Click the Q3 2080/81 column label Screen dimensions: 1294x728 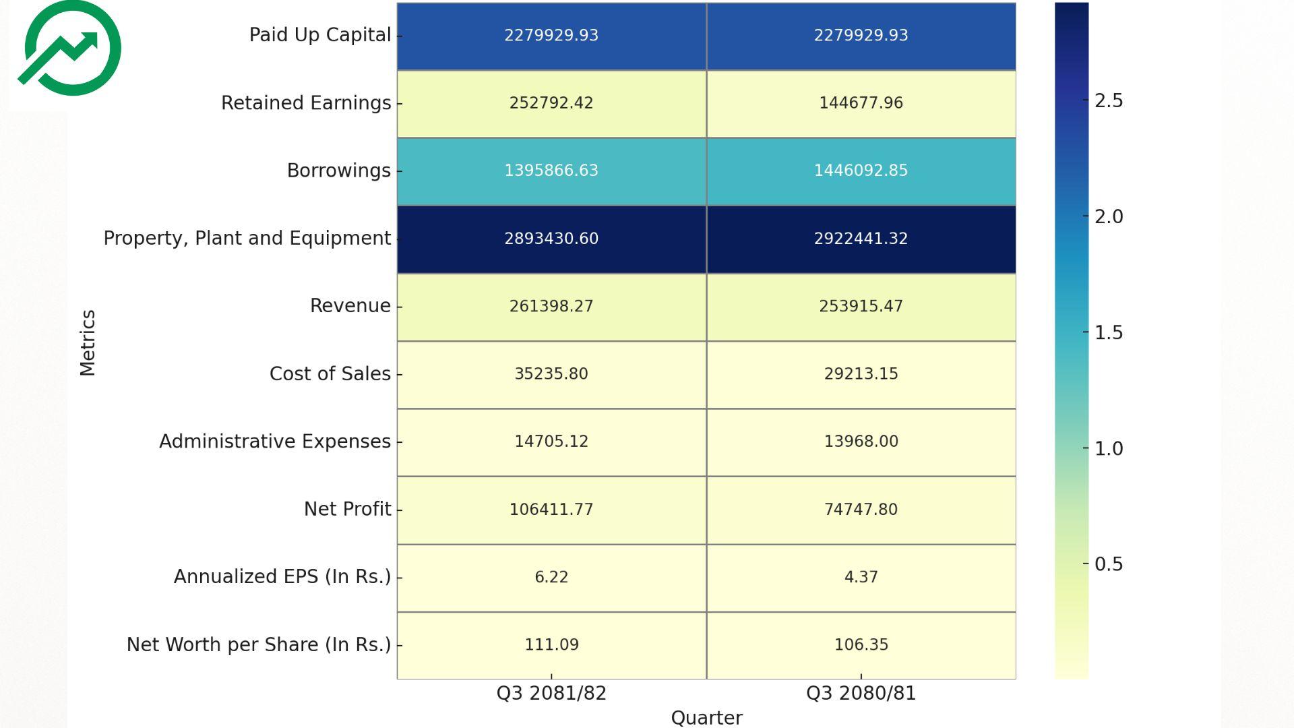(x=861, y=693)
